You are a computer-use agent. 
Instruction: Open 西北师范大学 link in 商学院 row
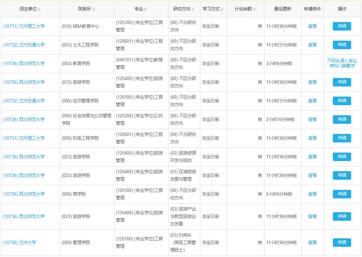click(24, 194)
